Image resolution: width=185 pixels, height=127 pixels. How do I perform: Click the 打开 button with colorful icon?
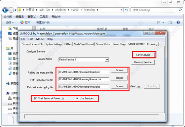[25, 23]
